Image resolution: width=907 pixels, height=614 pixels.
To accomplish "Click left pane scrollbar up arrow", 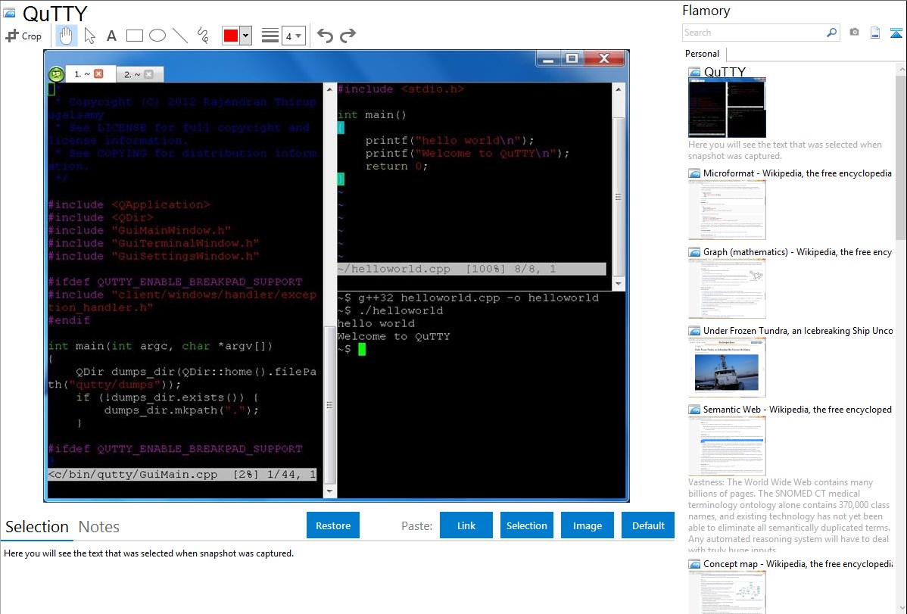I will 329,89.
